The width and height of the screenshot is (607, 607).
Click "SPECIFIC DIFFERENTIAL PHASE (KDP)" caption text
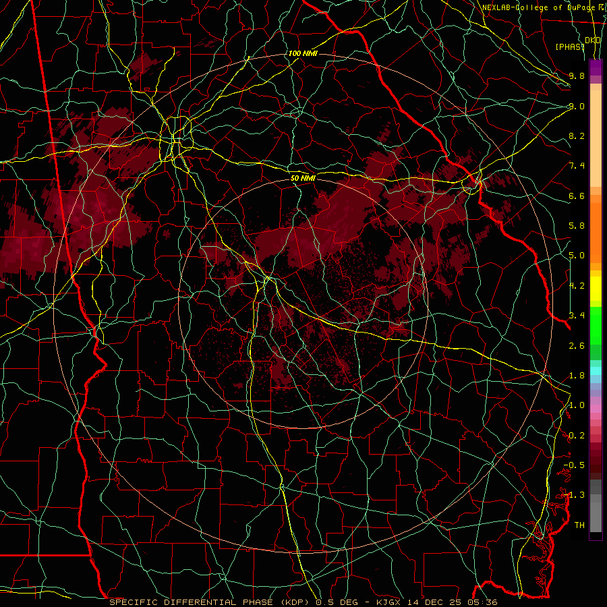click(210, 602)
